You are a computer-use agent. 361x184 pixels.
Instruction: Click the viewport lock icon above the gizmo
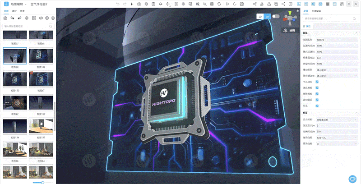click(x=297, y=10)
